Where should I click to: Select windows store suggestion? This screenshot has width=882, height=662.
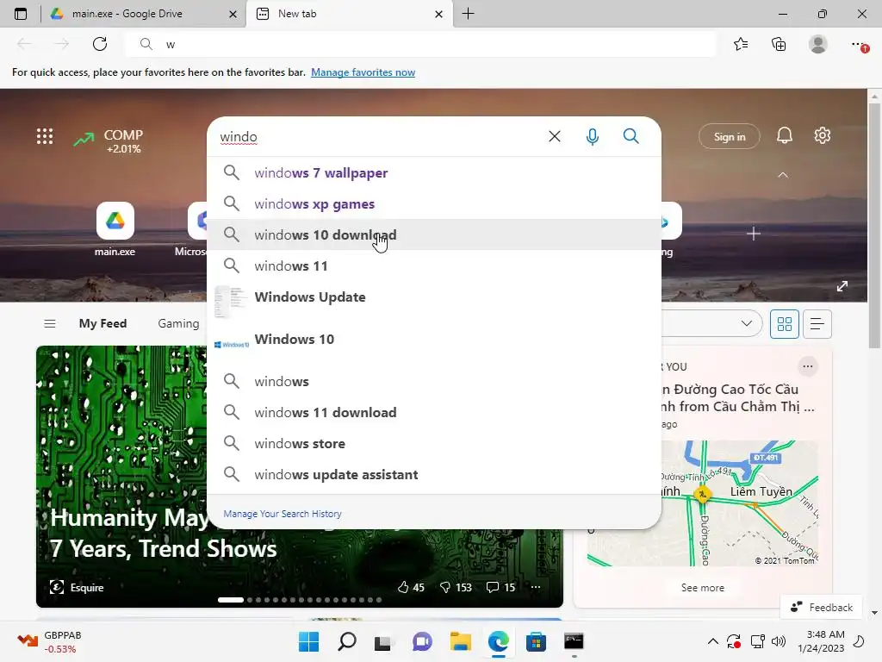pos(434,443)
